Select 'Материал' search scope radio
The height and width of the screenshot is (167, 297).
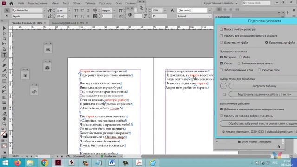(x=221, y=57)
